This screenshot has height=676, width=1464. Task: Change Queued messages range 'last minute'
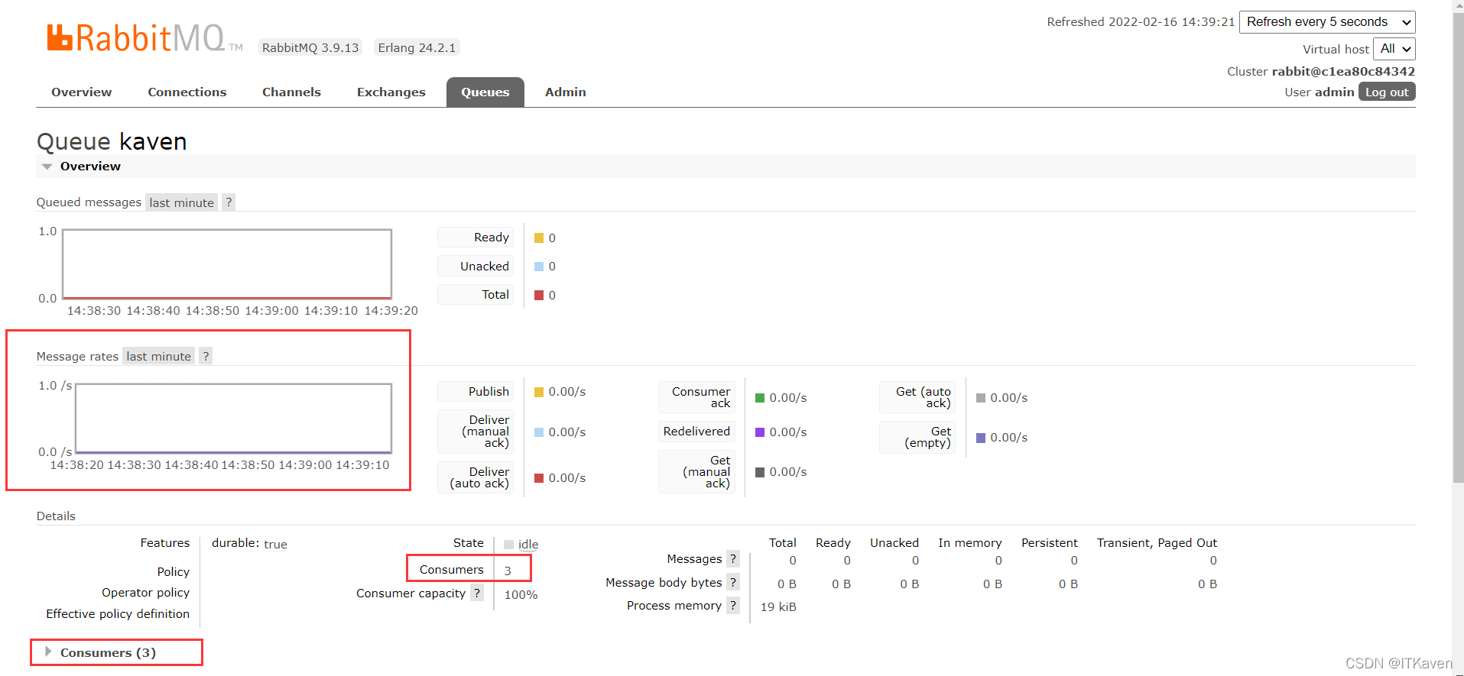coord(181,202)
